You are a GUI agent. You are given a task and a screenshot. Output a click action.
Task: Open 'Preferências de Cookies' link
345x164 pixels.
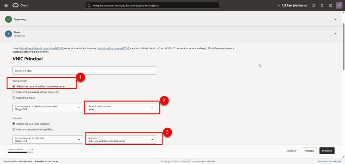click(46, 161)
